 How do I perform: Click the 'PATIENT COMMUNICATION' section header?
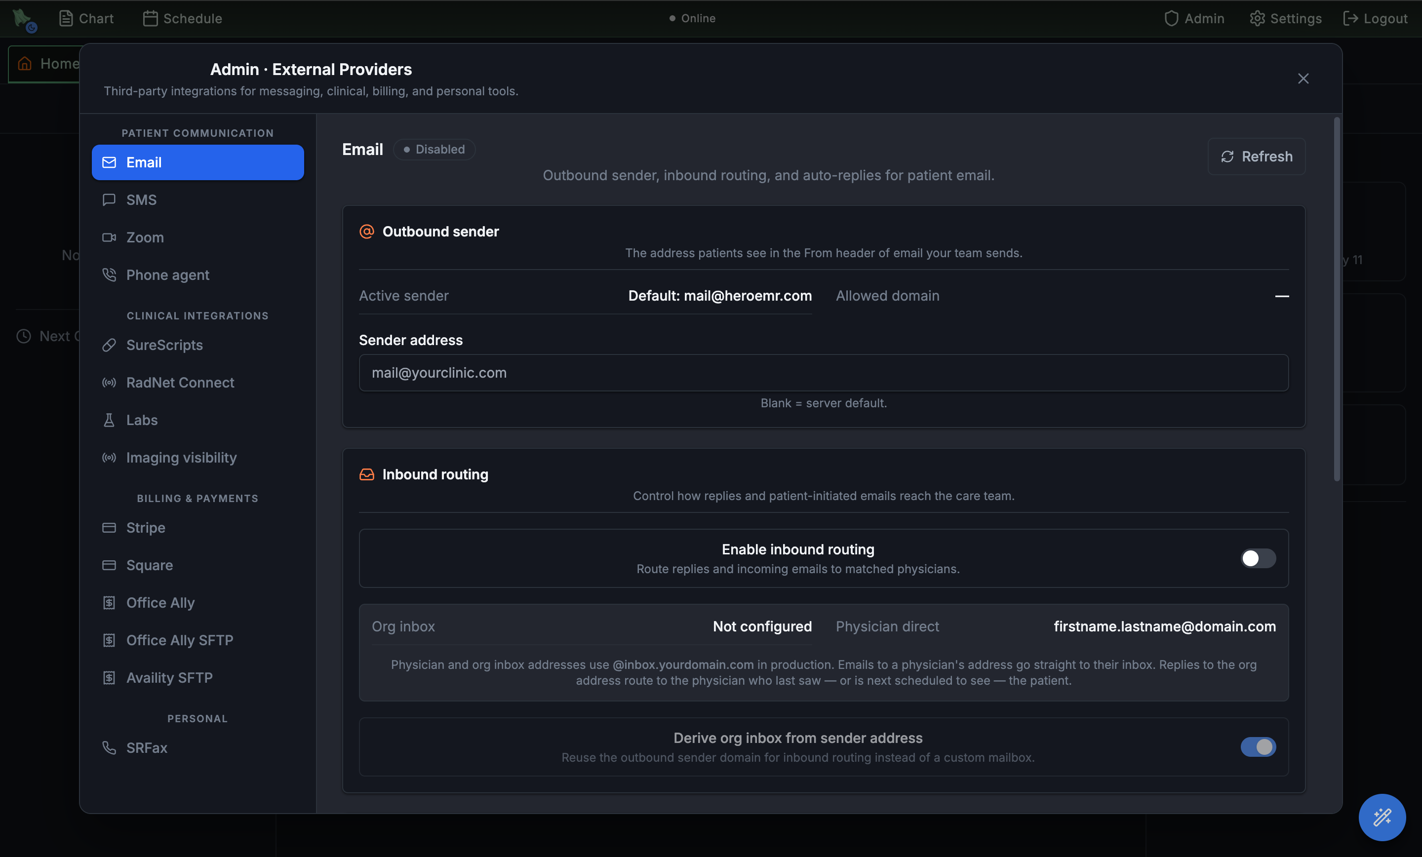tap(198, 133)
